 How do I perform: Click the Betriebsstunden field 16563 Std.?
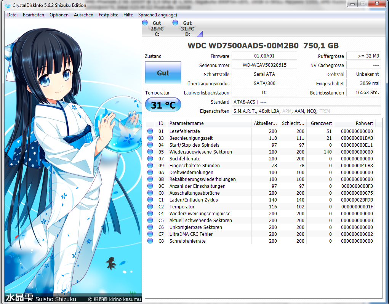click(x=363, y=93)
